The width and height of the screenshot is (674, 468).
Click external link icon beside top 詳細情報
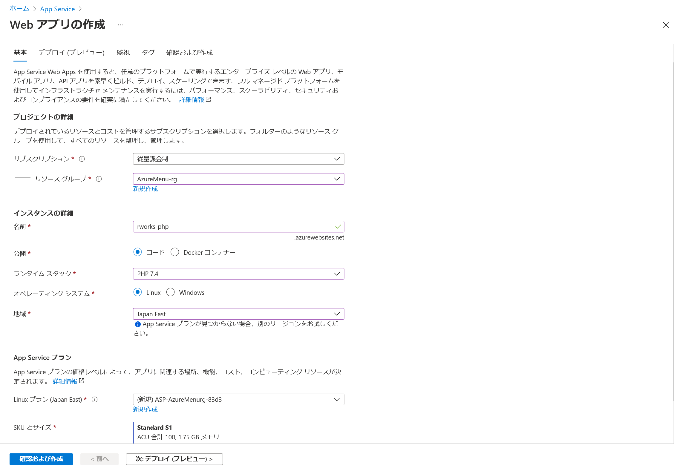coord(209,99)
